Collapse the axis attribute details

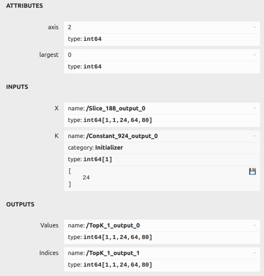click(x=255, y=27)
